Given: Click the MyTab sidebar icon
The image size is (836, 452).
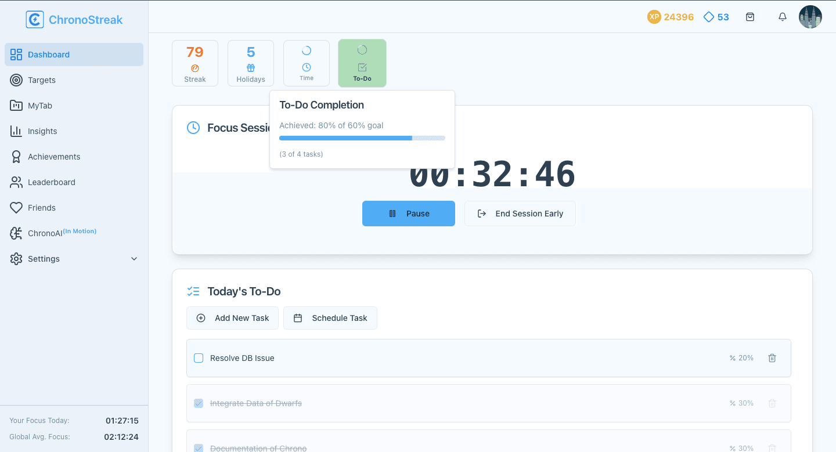Looking at the screenshot, I should click(16, 106).
